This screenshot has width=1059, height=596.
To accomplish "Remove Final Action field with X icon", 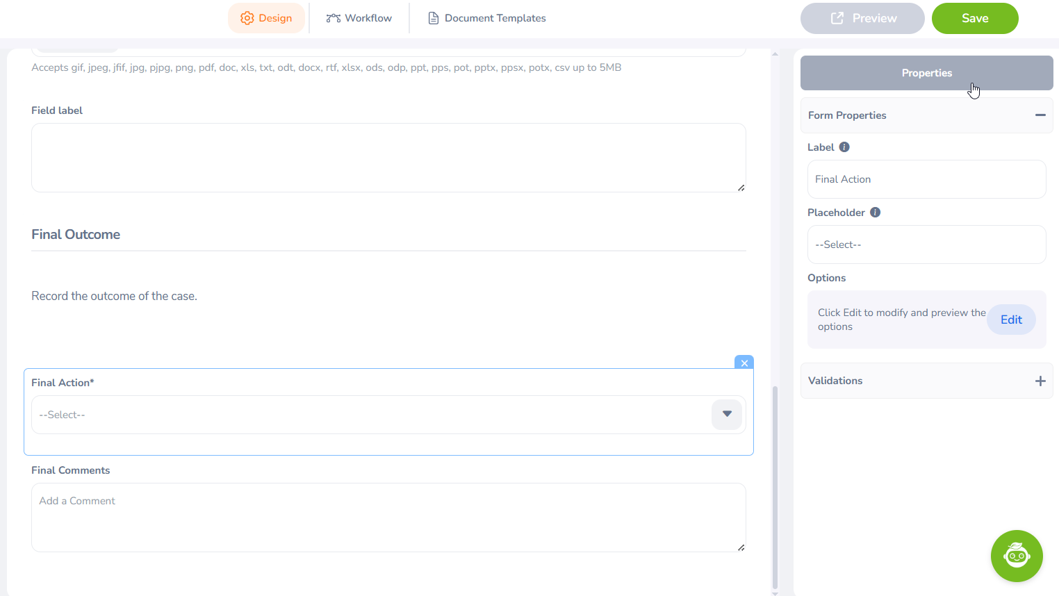I will pyautogui.click(x=744, y=363).
